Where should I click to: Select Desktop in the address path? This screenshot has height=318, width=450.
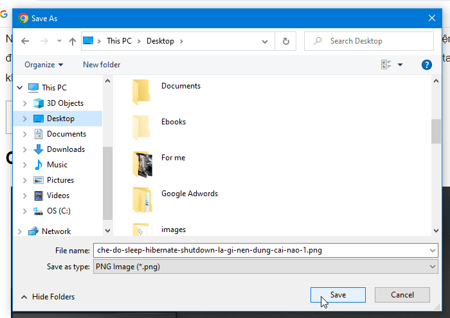coord(160,41)
